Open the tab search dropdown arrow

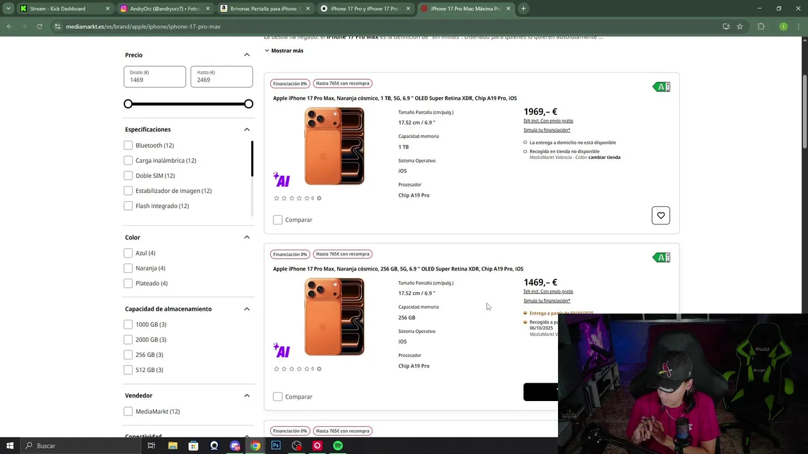(8, 9)
